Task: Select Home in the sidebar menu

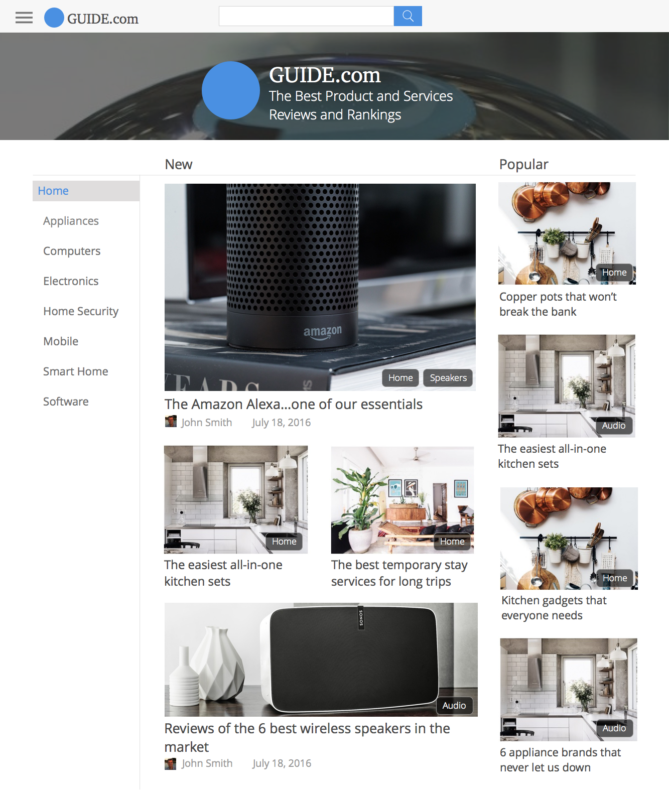Action: 86,191
